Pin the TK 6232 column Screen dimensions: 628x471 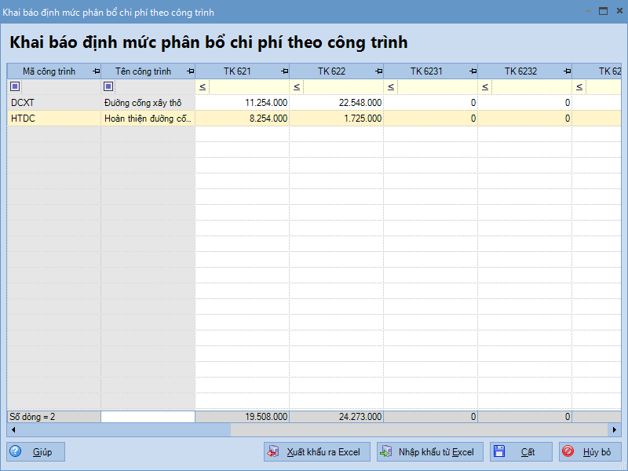pos(567,71)
